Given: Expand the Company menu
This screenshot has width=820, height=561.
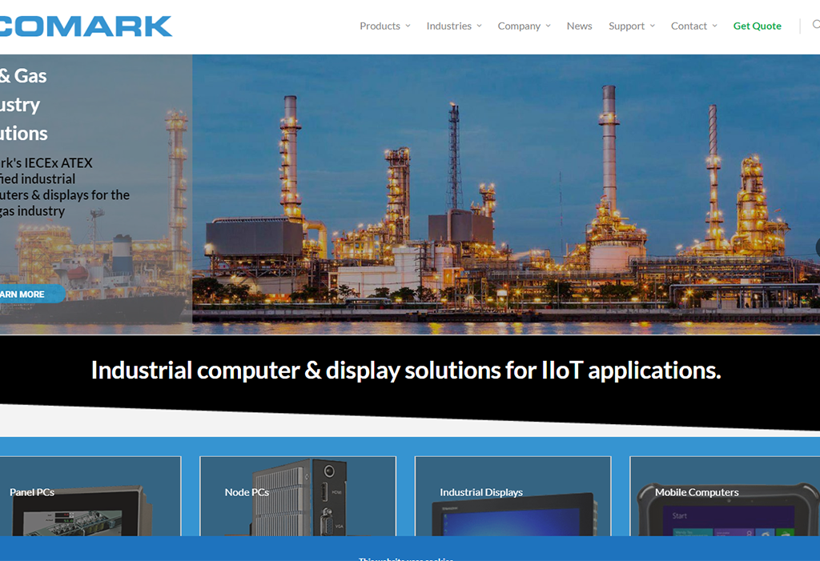Looking at the screenshot, I should click(524, 26).
